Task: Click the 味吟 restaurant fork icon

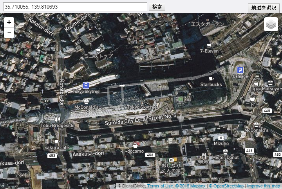Action: (x=204, y=156)
